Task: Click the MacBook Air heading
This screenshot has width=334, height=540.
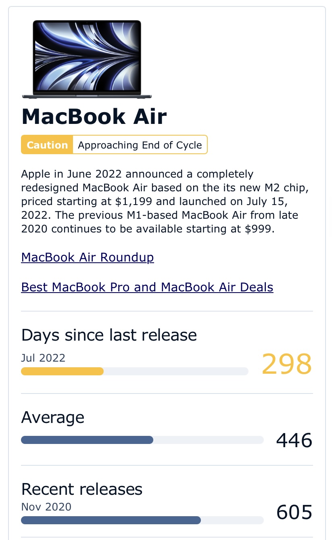Action: click(94, 116)
